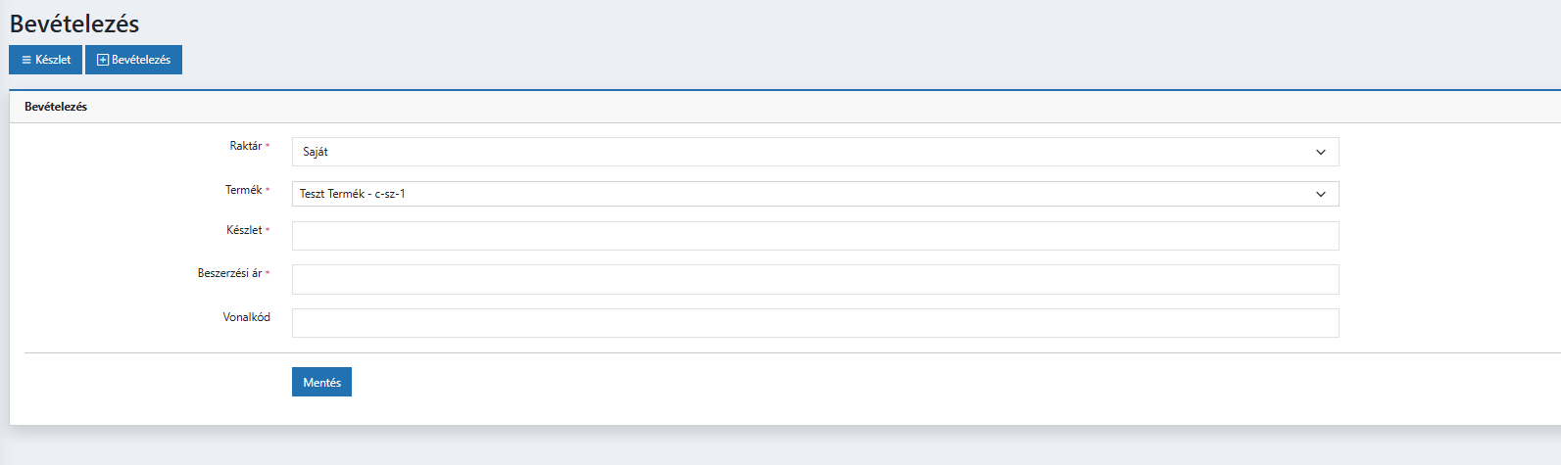The image size is (1561, 465).
Task: Click the Vonalkód label text
Action: pos(246,317)
